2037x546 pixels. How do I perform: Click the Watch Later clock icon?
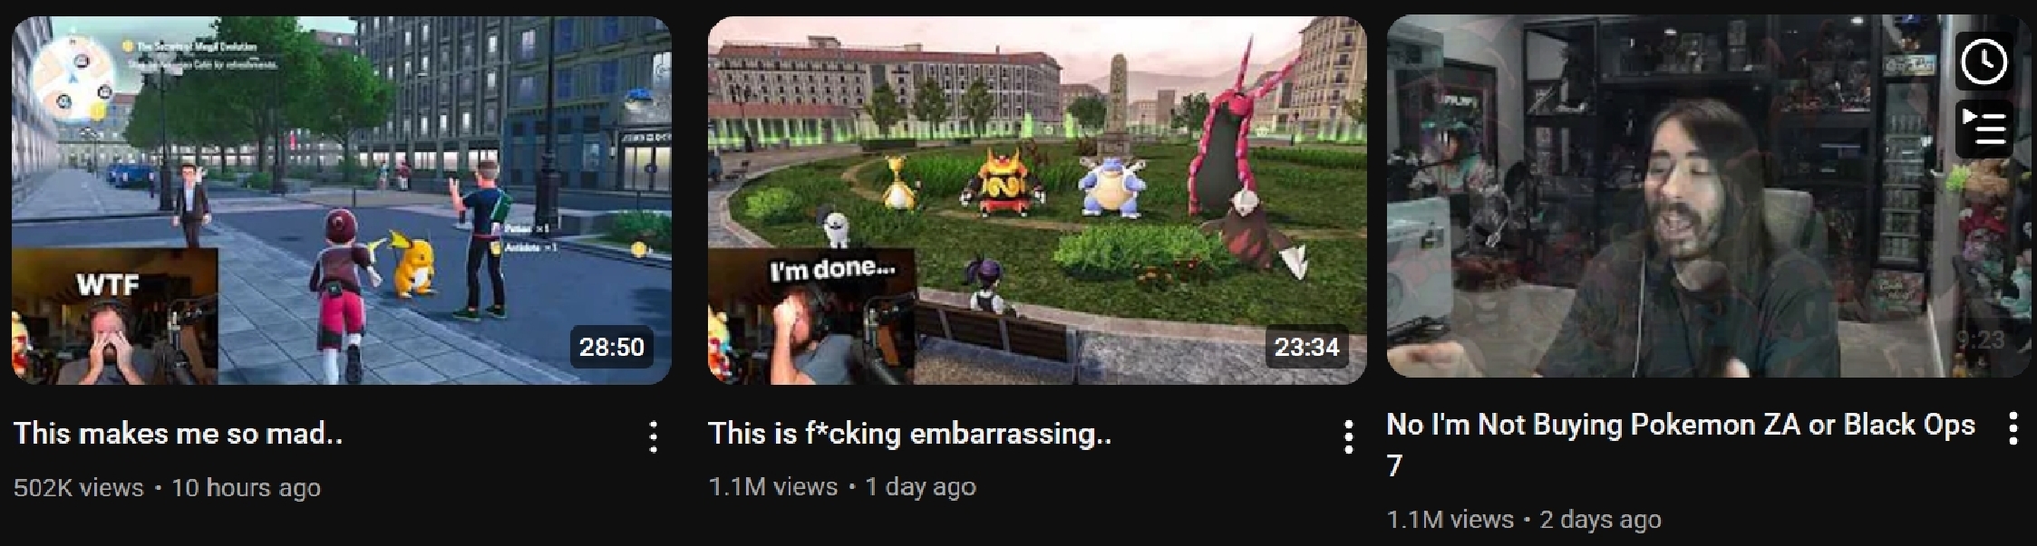click(1984, 62)
